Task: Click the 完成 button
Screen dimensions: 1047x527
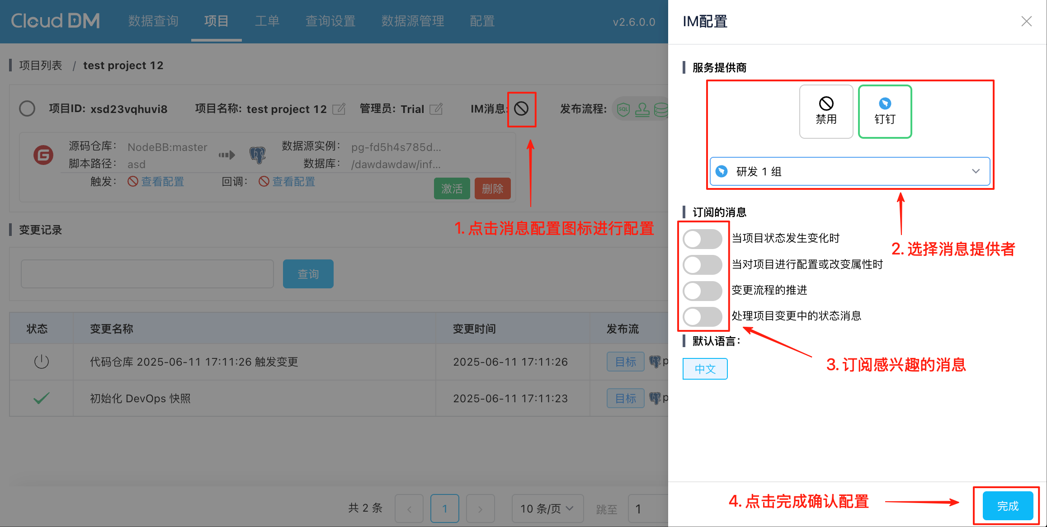Action: (1007, 506)
